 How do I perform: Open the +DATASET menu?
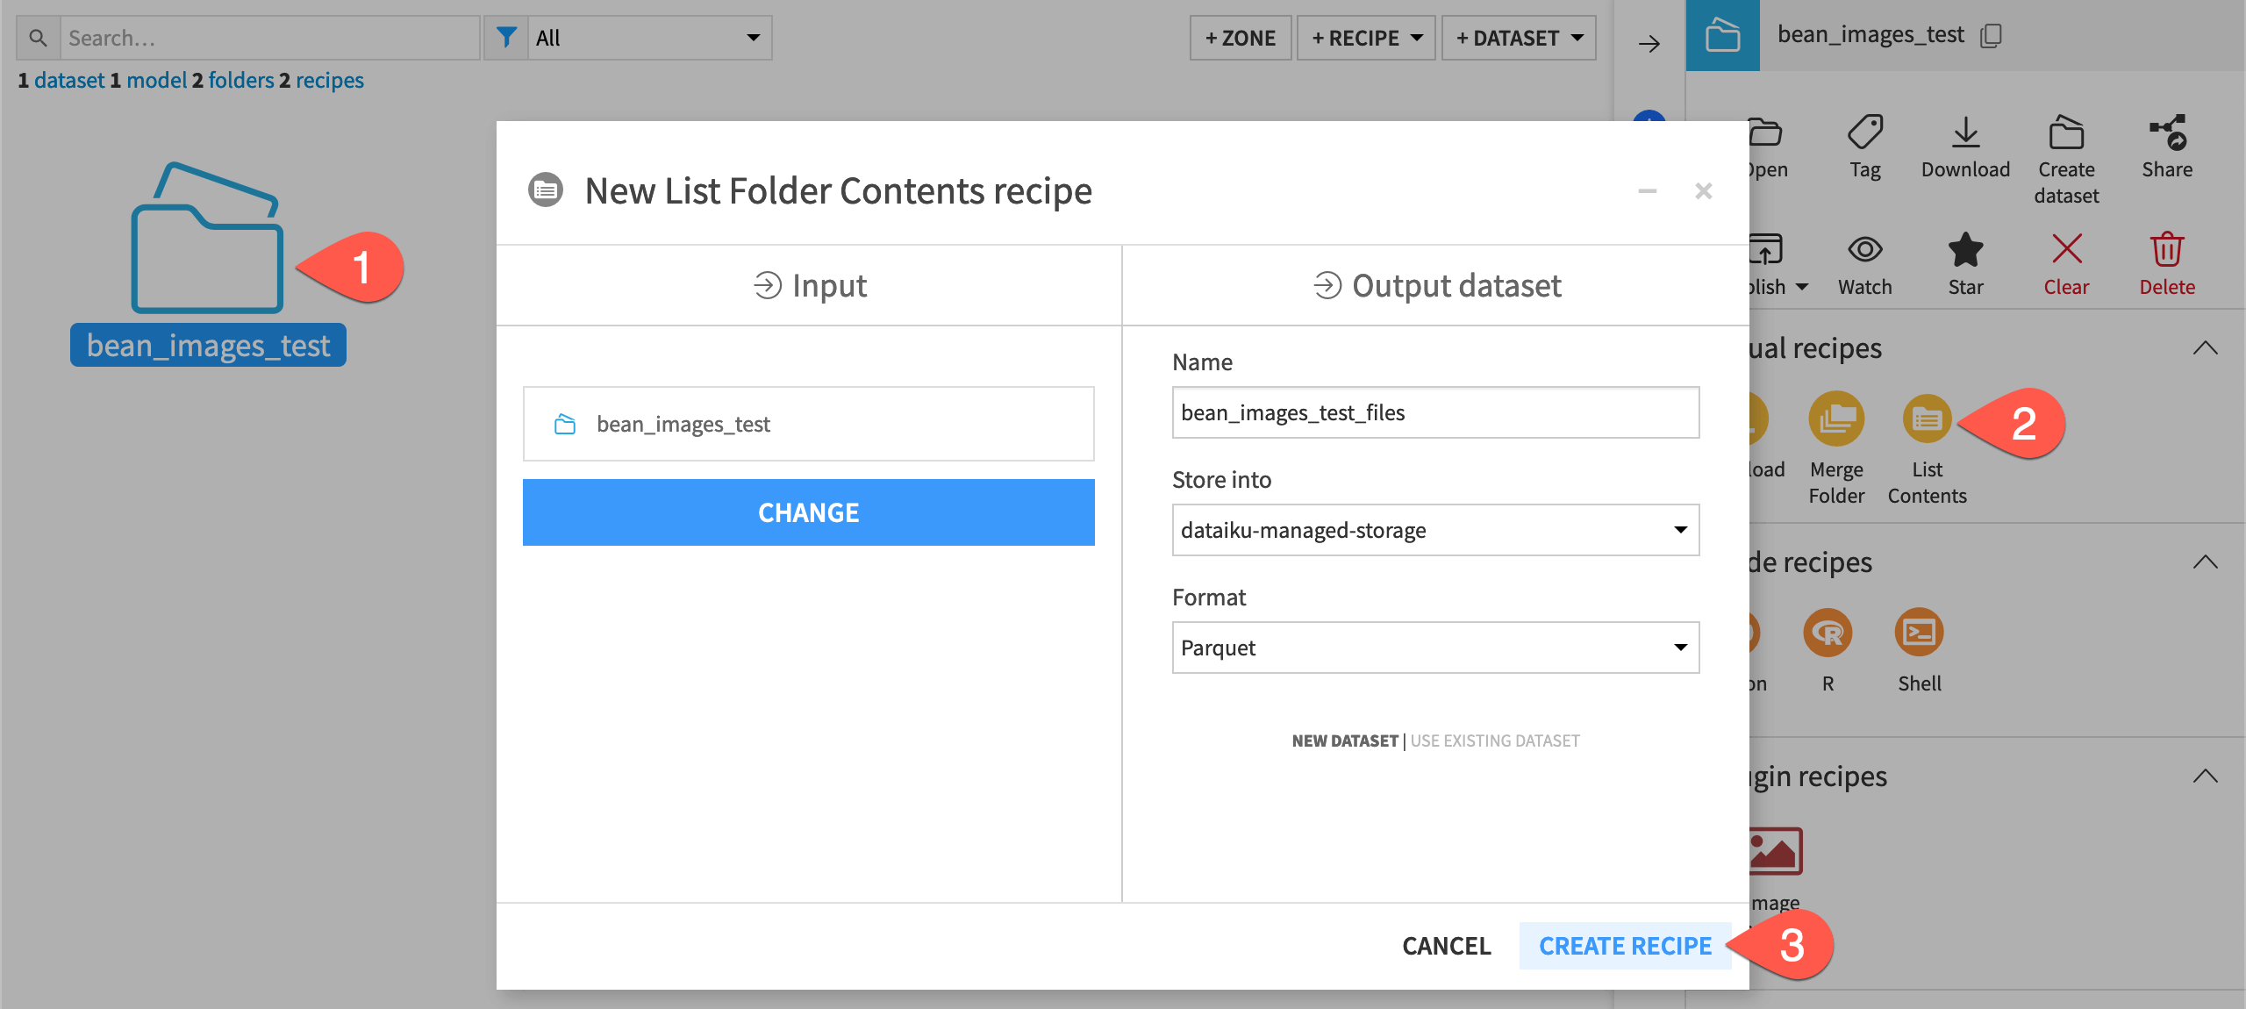(x=1519, y=38)
